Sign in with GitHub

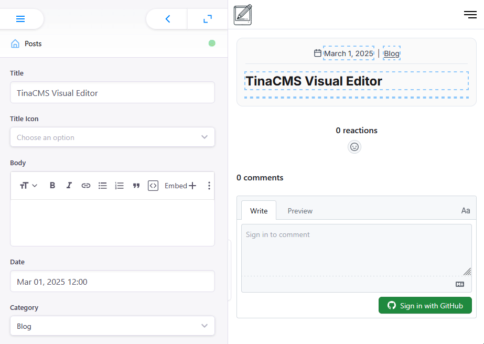click(x=425, y=305)
